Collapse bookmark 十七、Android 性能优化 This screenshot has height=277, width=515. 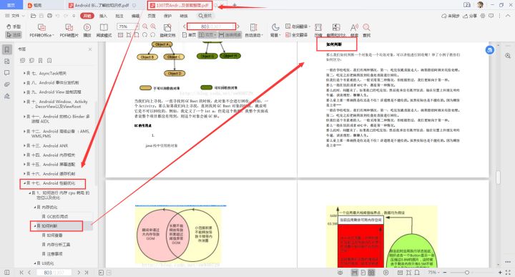(24, 183)
